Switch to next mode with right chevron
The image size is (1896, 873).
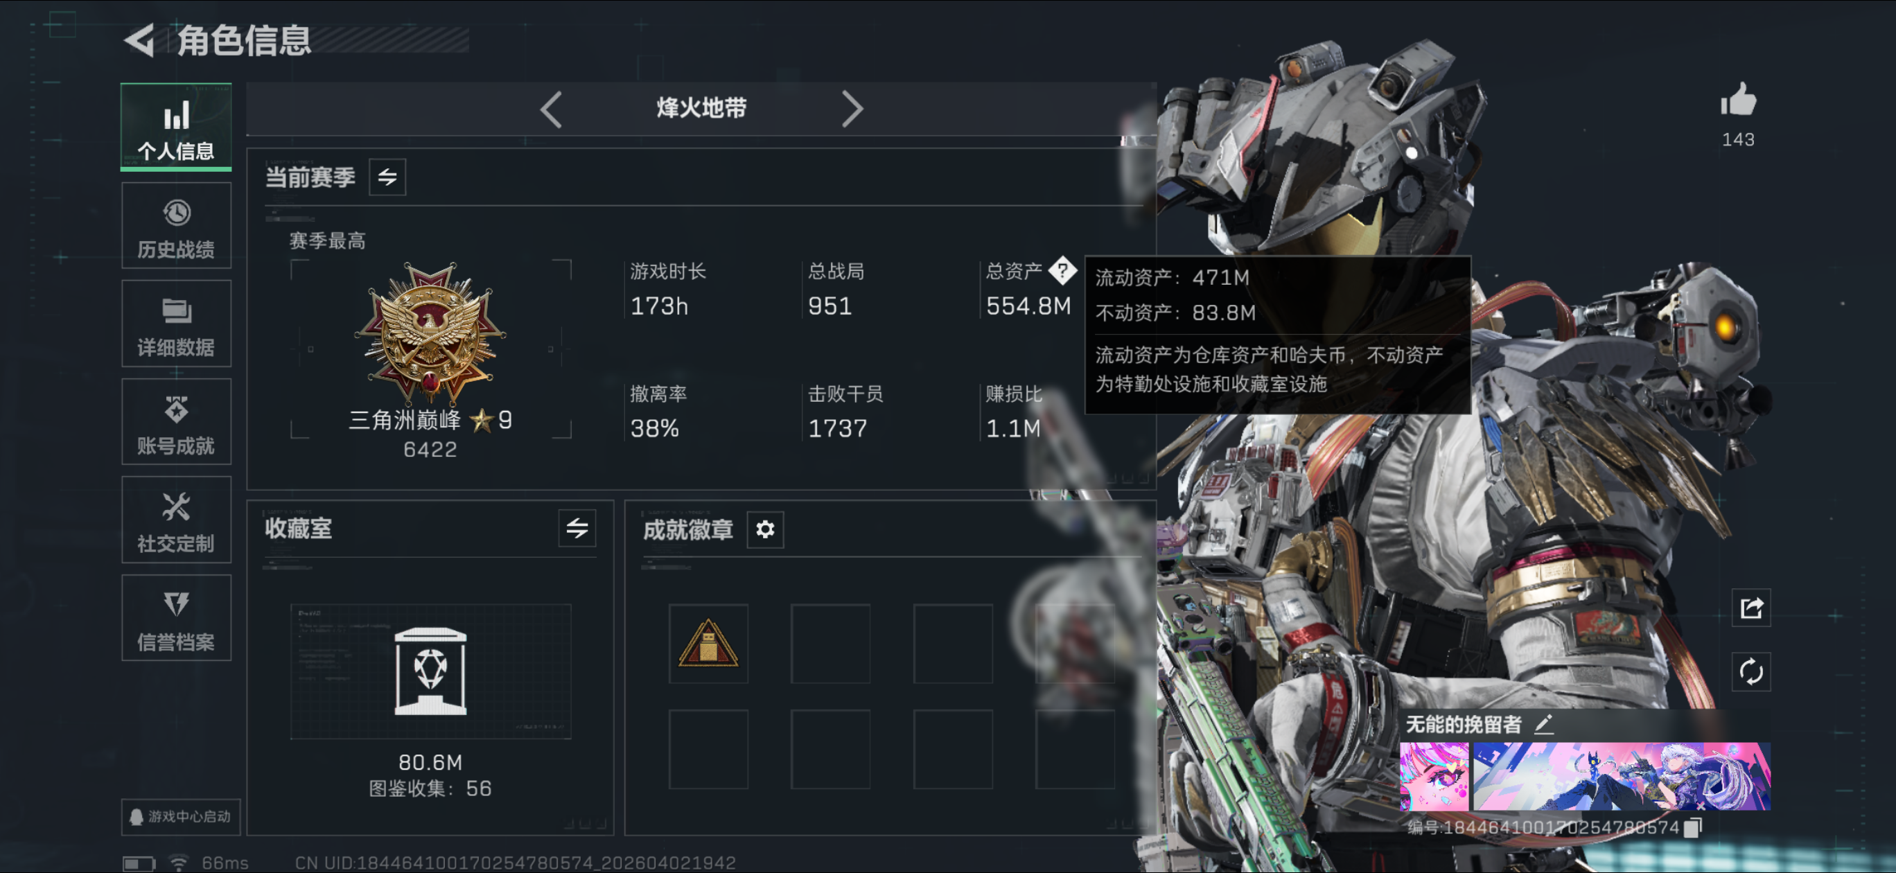pyautogui.click(x=852, y=109)
